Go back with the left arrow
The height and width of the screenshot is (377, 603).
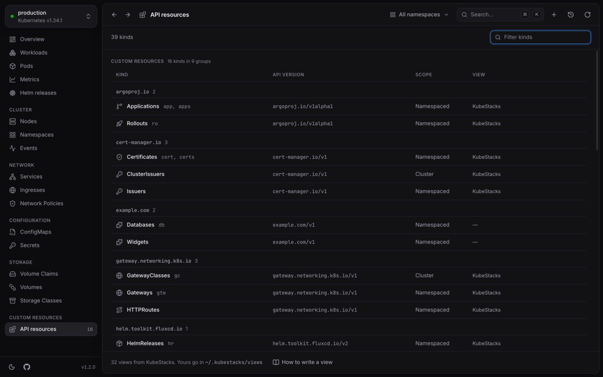click(114, 15)
